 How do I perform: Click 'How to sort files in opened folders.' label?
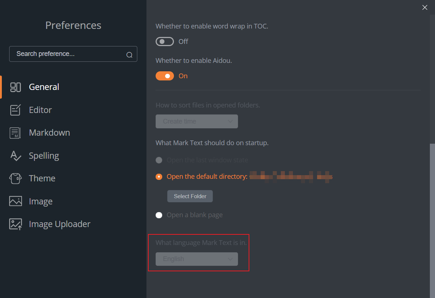pos(208,105)
